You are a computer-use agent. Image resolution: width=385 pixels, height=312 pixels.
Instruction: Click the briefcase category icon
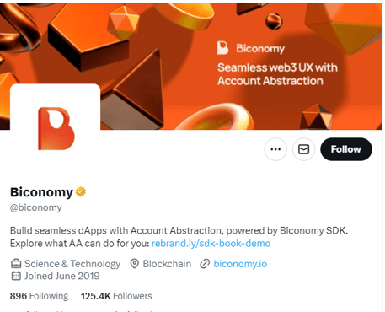click(x=16, y=264)
